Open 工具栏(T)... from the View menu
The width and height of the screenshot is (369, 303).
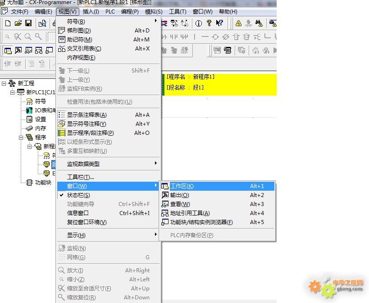pos(109,177)
